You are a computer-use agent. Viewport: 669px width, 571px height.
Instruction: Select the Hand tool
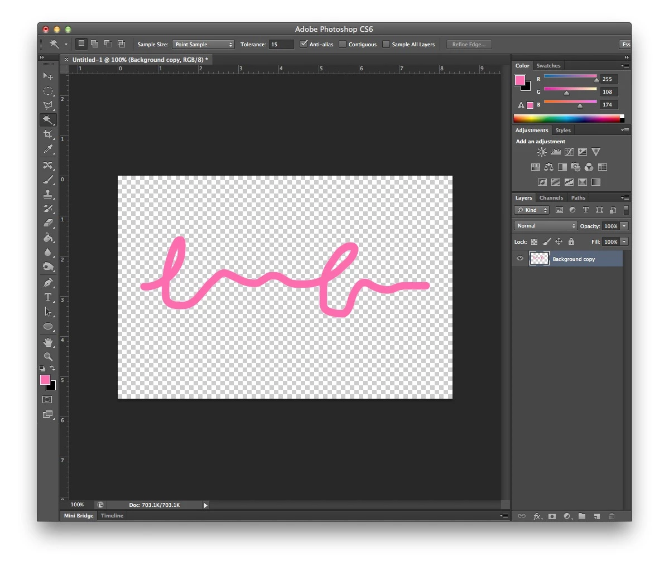pyautogui.click(x=48, y=342)
